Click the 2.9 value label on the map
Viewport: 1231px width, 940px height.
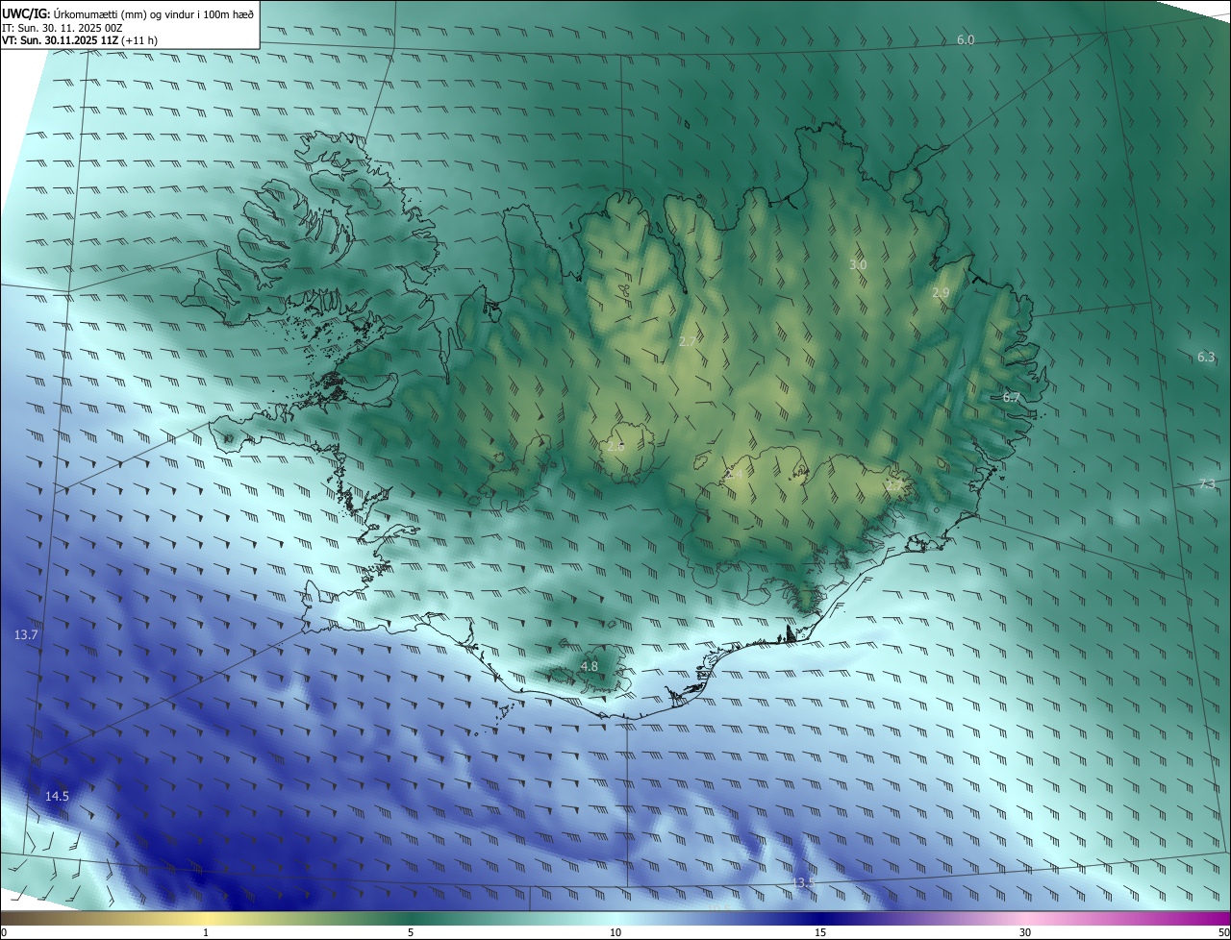coord(942,292)
